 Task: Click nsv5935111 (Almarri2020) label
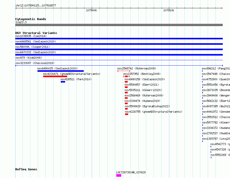[x=143, y=90]
